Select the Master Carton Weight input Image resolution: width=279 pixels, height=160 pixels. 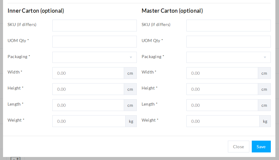[x=223, y=121]
